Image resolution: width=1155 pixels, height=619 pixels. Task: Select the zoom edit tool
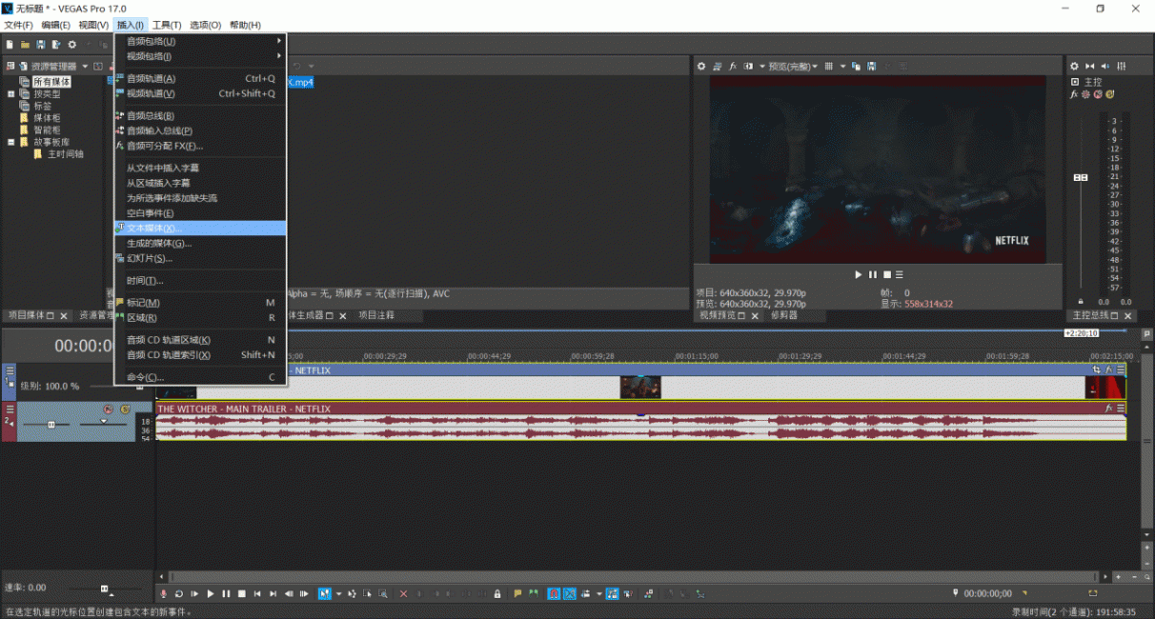tap(382, 593)
